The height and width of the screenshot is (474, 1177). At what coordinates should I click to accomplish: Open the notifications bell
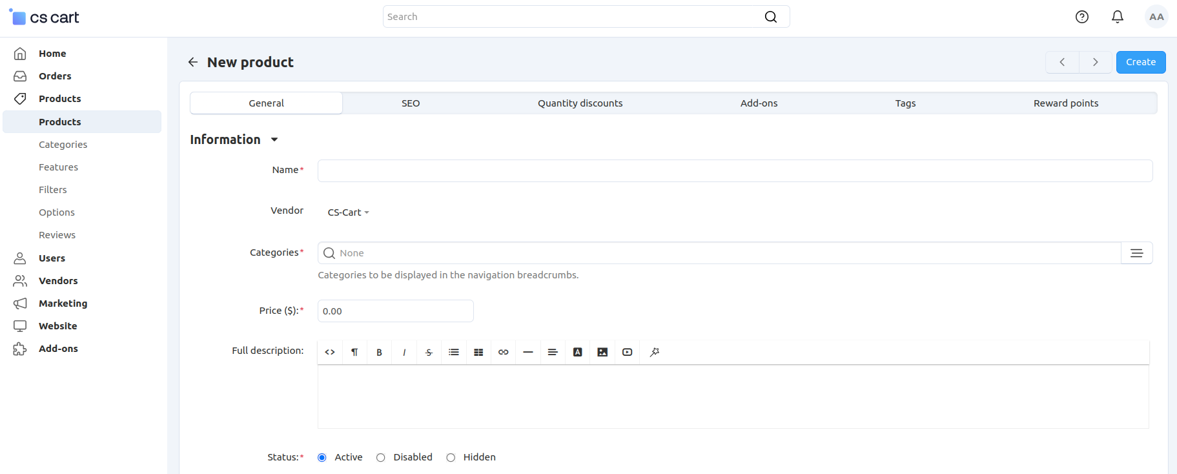(x=1118, y=17)
